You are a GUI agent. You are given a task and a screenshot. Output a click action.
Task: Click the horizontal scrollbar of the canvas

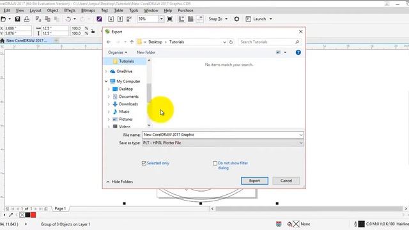[309, 209]
